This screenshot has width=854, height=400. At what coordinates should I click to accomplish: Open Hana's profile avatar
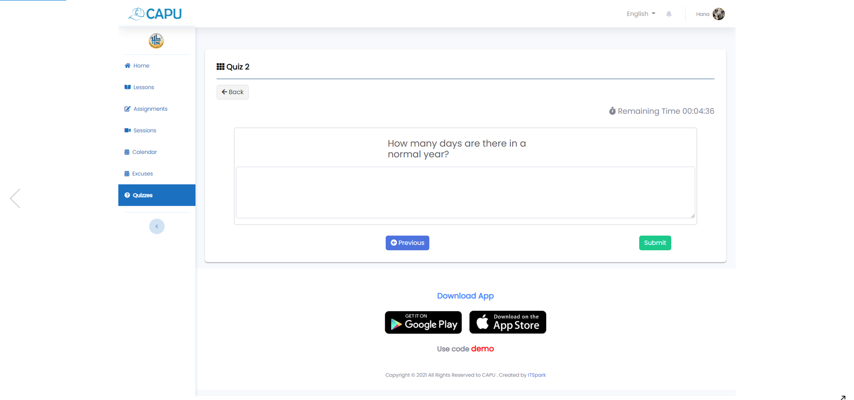[x=718, y=14]
